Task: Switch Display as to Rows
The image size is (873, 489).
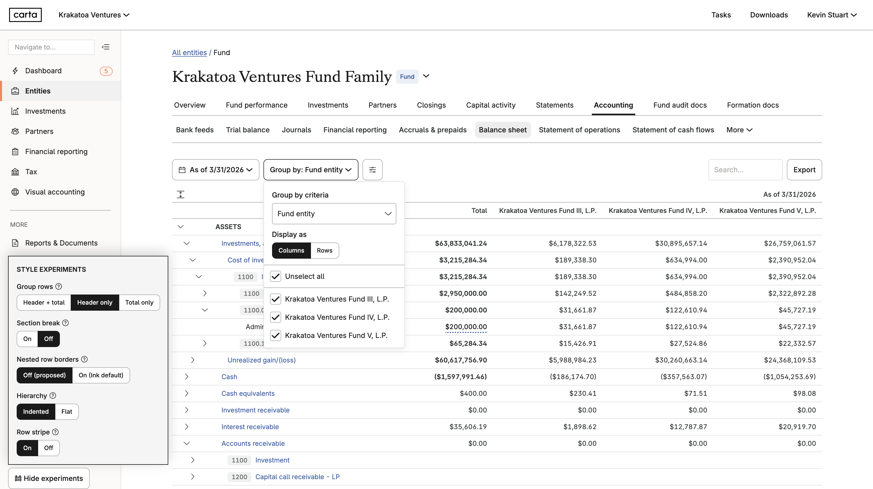Action: [x=325, y=250]
